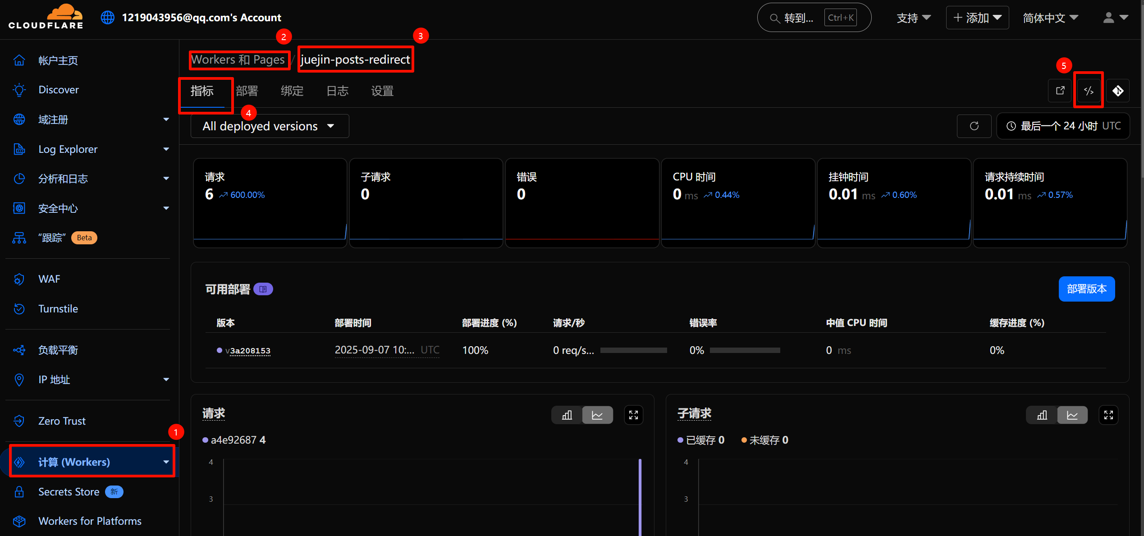Expand the IP 地址 section arrow
Viewport: 1144px width, 536px height.
click(166, 380)
